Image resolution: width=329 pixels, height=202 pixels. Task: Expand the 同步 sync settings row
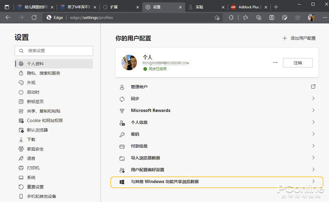tap(216, 98)
